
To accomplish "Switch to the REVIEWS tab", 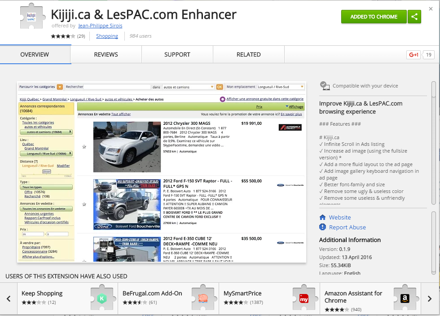I will [x=106, y=55].
